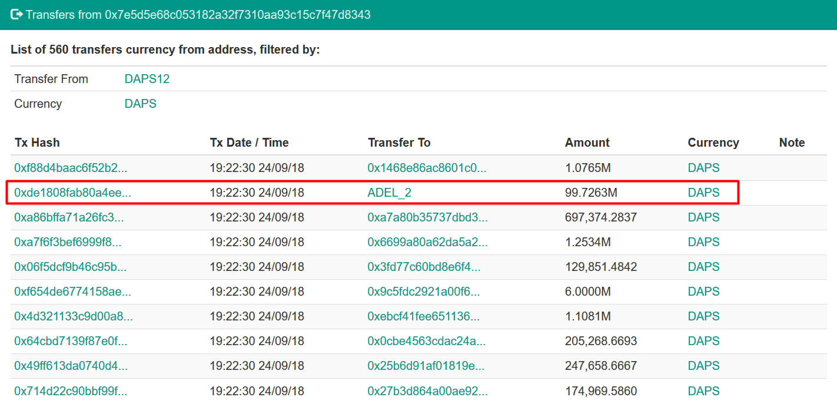Open transaction 0xde1808fab80a4ee...
837x407 pixels.
tap(73, 193)
